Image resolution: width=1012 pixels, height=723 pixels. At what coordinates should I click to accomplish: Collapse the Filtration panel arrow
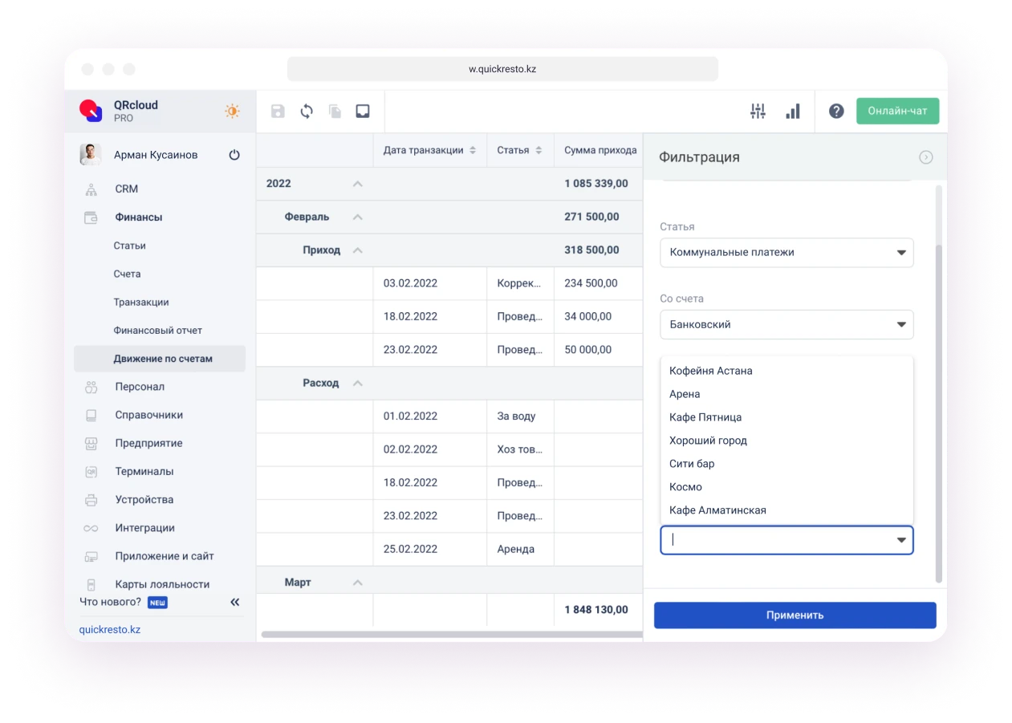tap(925, 157)
